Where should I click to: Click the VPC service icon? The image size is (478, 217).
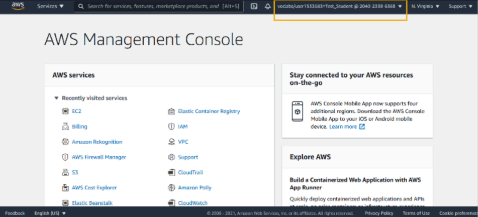click(171, 142)
